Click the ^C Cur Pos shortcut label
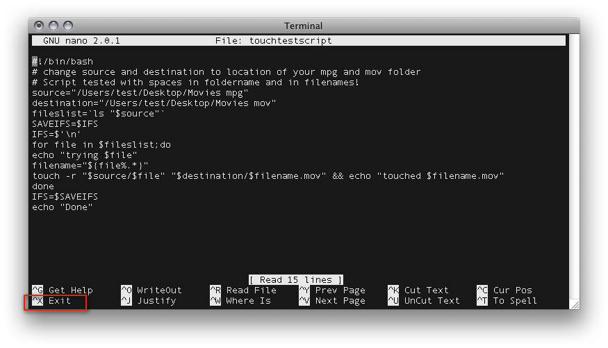The height and width of the screenshot is (348, 608). tap(504, 290)
